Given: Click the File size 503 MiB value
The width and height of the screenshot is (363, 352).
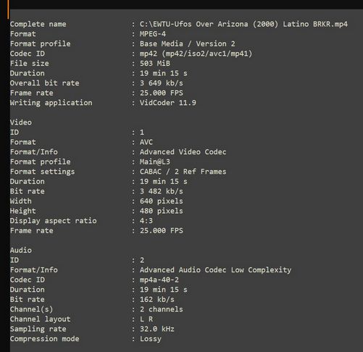Looking at the screenshot, I should tap(155, 64).
